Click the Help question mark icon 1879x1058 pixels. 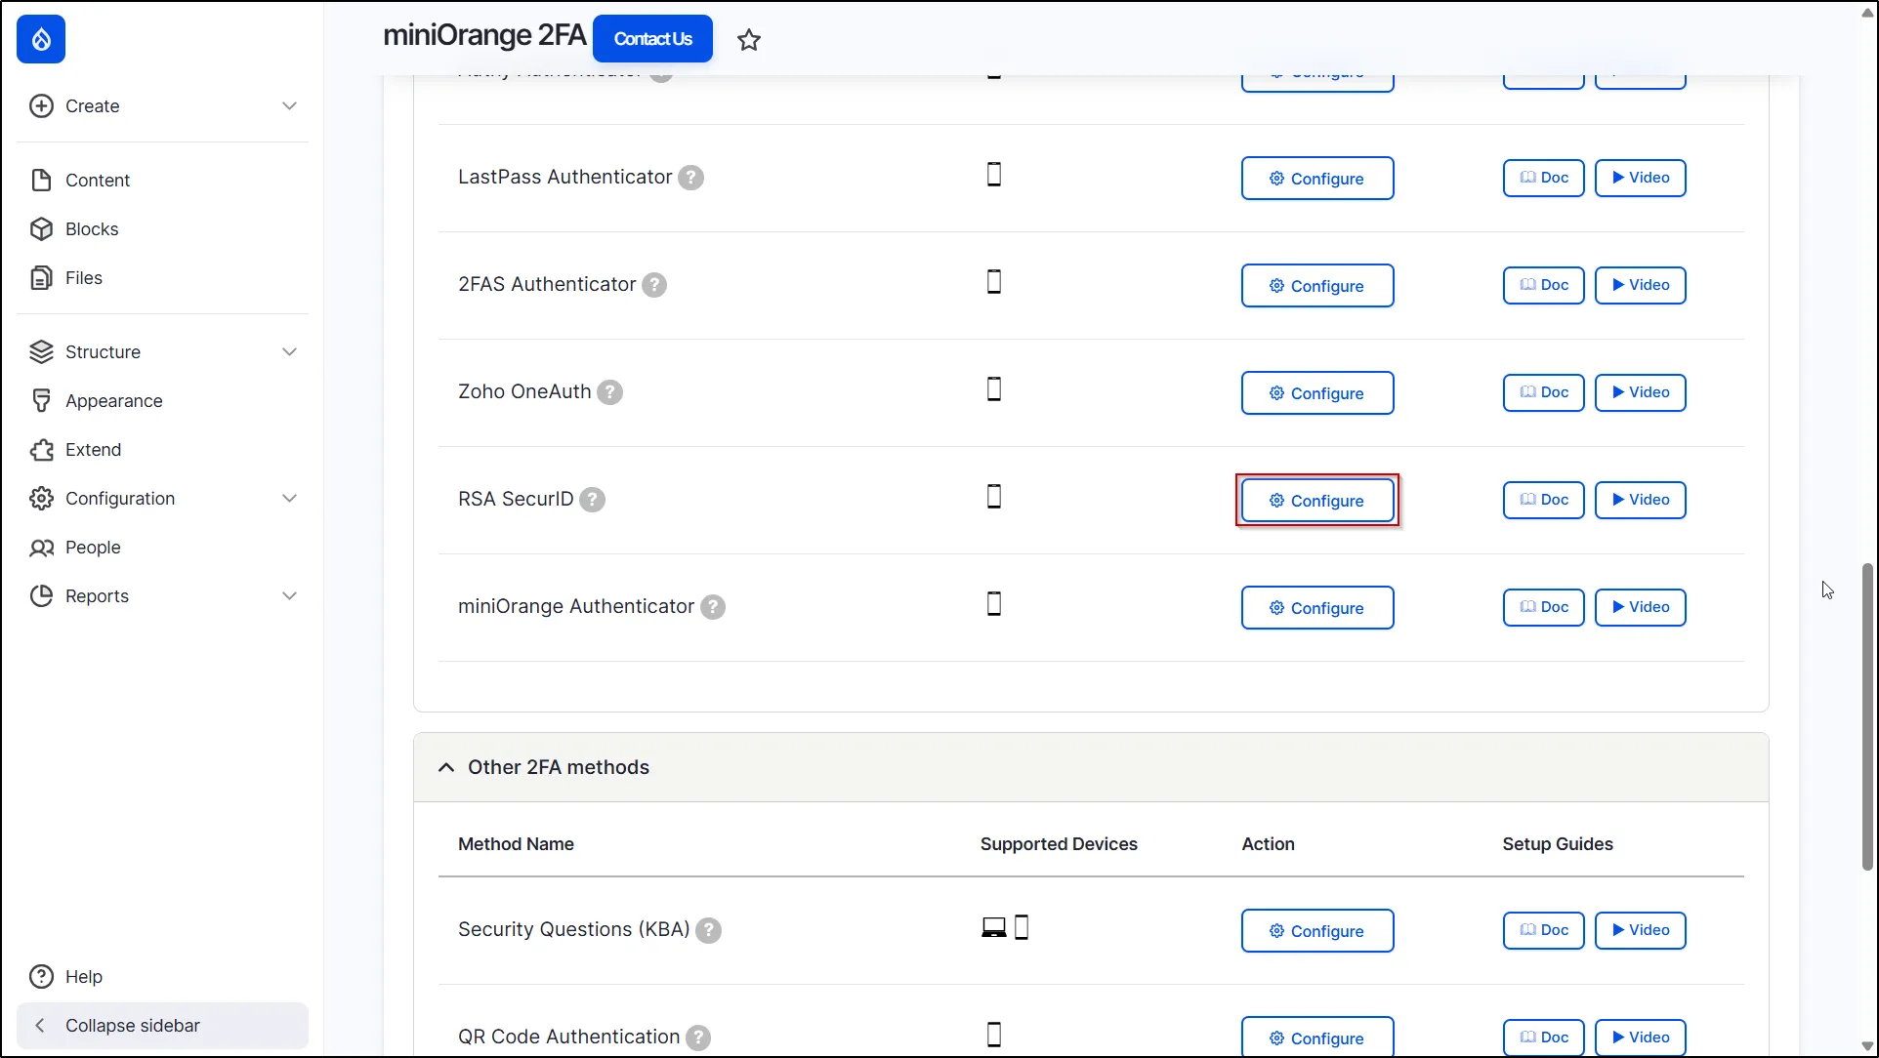coord(41,976)
